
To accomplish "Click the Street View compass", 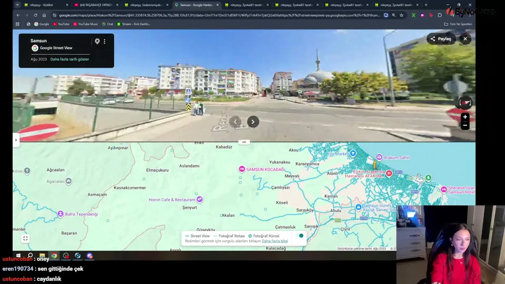I will click(x=465, y=103).
